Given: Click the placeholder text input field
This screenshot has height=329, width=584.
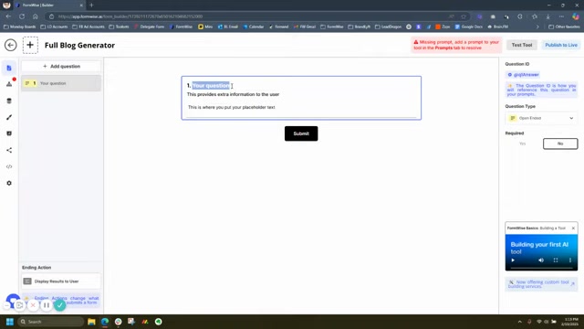Looking at the screenshot, I should point(301,108).
